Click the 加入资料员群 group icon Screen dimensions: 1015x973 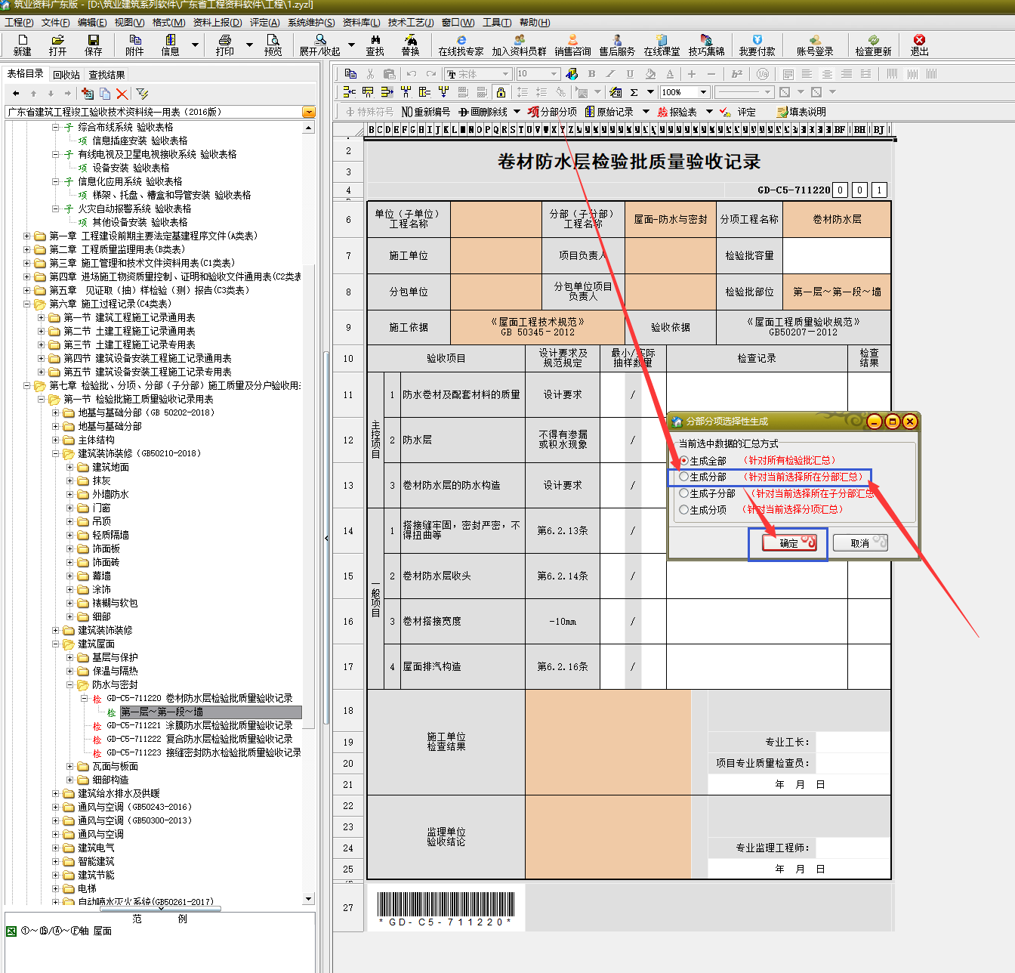tap(519, 45)
